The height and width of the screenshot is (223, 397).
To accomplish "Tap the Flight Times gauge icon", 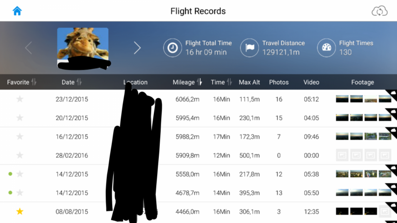I will coord(326,48).
